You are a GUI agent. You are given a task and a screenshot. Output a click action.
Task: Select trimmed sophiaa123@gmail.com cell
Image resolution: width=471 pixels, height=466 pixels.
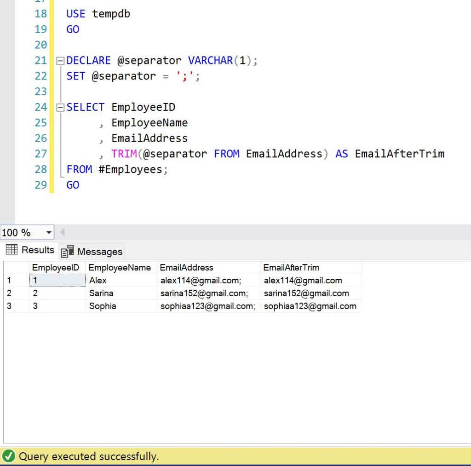[310, 306]
